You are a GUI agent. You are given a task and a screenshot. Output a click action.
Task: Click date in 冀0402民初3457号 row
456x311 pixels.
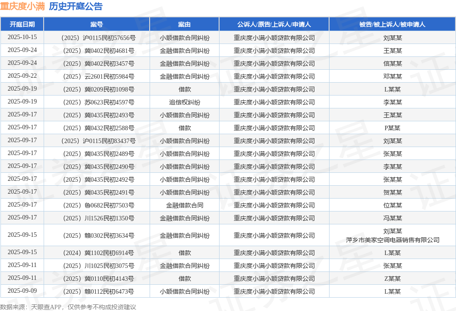click(x=22, y=63)
